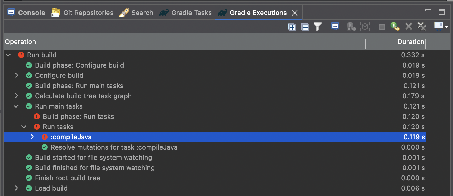Click the Collapse All icon
The width and height of the screenshot is (453, 196).
pos(305,27)
